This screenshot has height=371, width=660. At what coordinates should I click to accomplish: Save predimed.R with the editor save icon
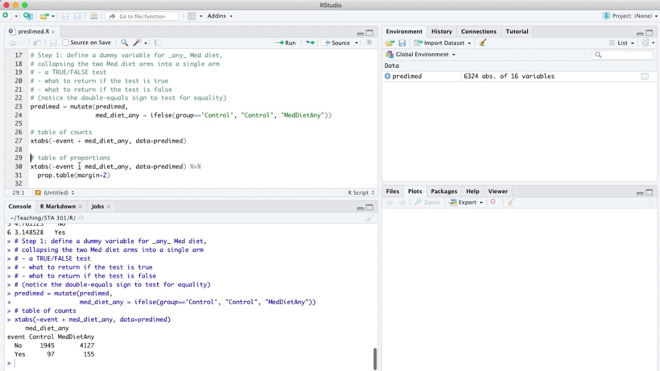53,43
